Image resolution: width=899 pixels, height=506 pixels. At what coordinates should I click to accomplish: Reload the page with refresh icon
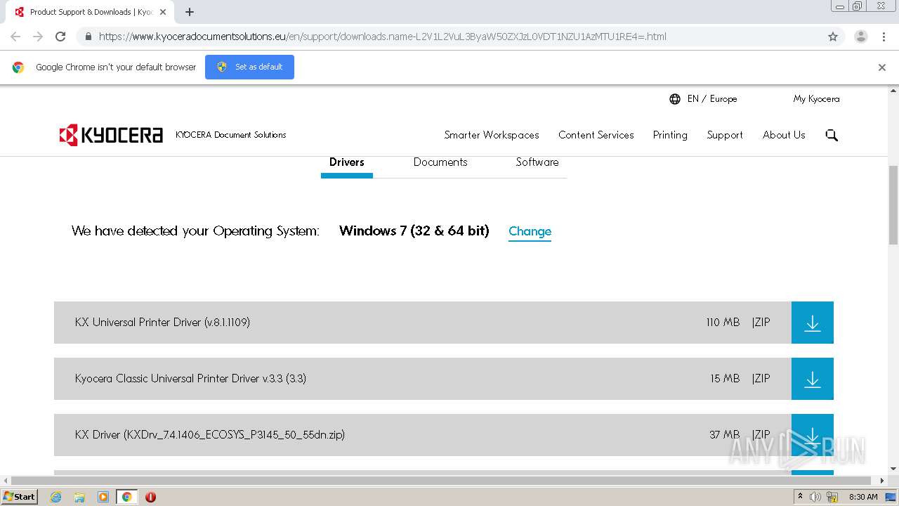pyautogui.click(x=60, y=37)
